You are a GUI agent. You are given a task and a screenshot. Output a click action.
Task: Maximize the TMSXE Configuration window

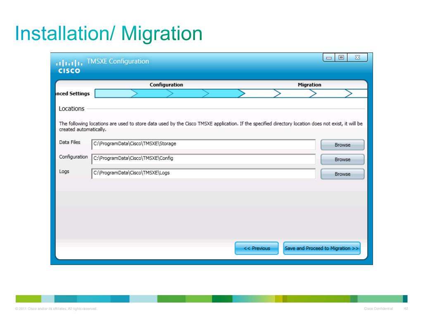click(x=341, y=57)
